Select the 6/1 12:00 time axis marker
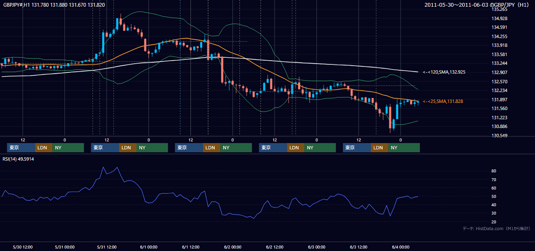Image resolution: width=535 pixels, height=251 pixels. click(191, 247)
